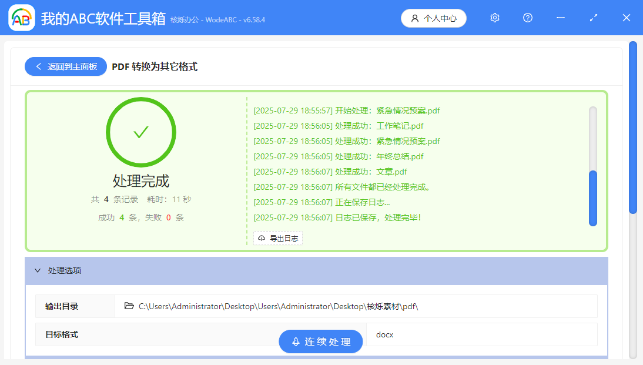Click the download icon on 导出日志
The width and height of the screenshot is (643, 365).
[x=262, y=238]
